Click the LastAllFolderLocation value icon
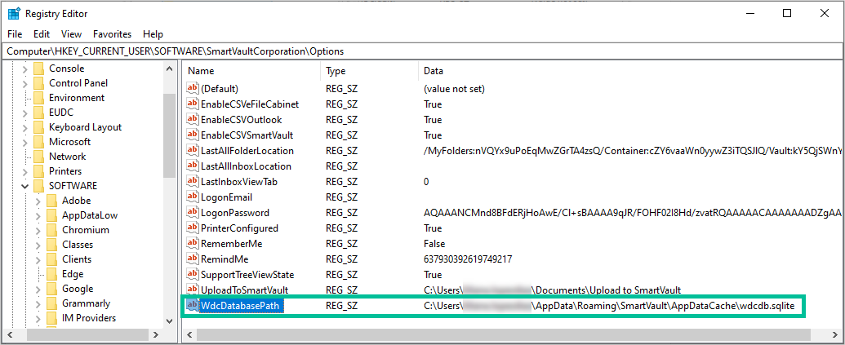The width and height of the screenshot is (845, 345). coord(193,151)
